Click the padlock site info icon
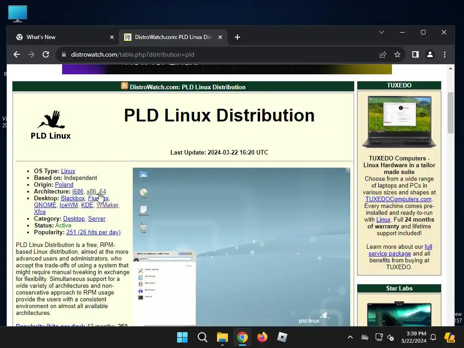Screen dimensions: 464x348 63,54
